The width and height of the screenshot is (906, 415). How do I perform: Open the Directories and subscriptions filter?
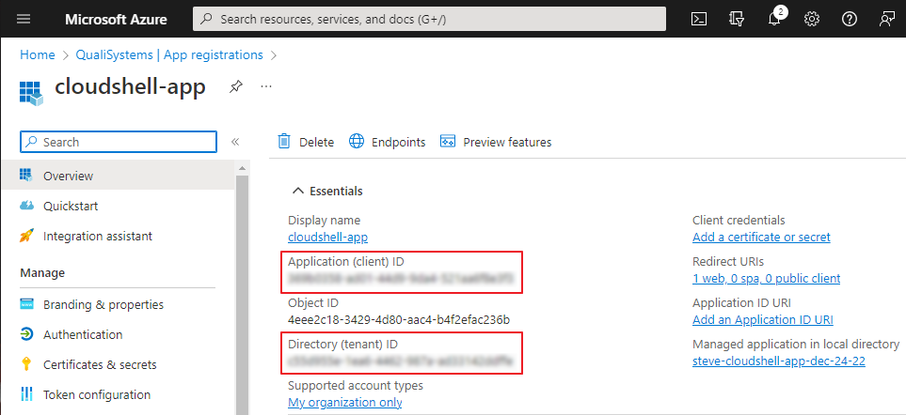pyautogui.click(x=737, y=19)
